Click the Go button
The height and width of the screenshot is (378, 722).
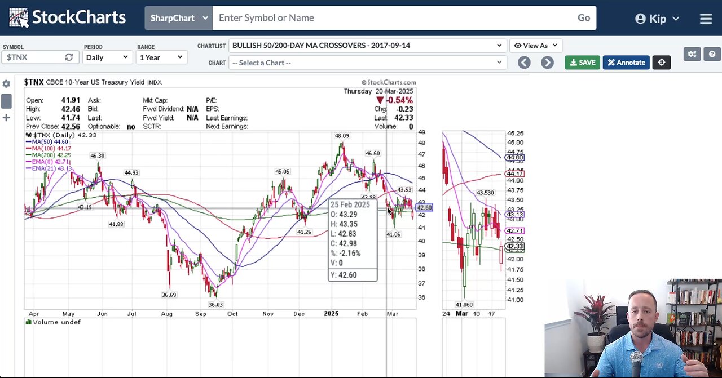(x=584, y=18)
